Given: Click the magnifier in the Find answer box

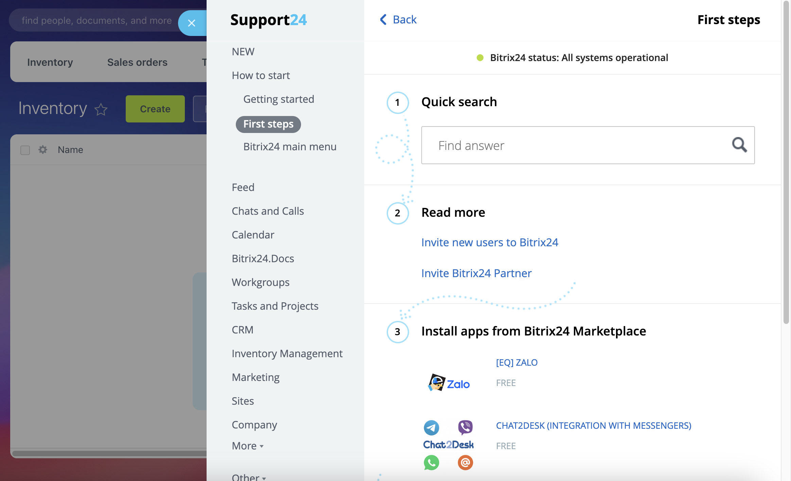Looking at the screenshot, I should pyautogui.click(x=740, y=145).
